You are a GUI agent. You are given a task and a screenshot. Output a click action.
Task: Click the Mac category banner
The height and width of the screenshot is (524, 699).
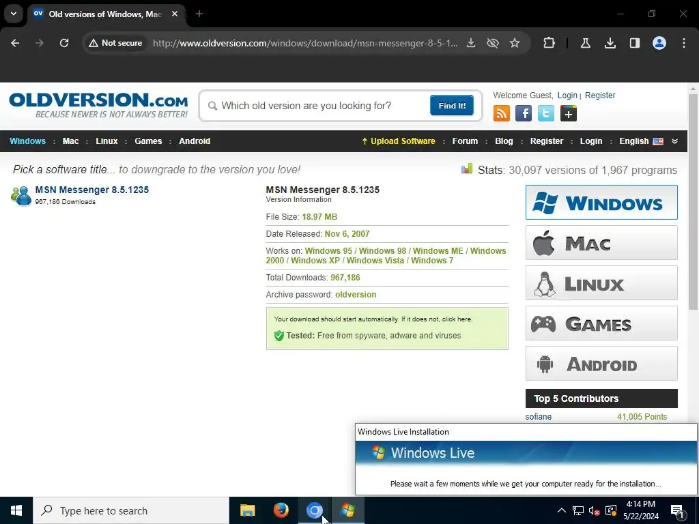(x=601, y=242)
